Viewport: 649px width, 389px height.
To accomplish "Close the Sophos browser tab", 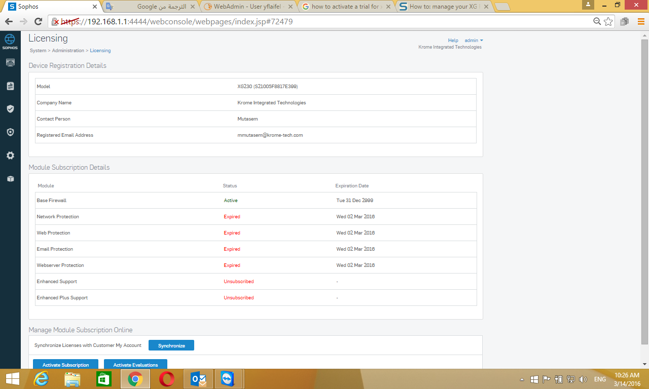I will 95,7.
